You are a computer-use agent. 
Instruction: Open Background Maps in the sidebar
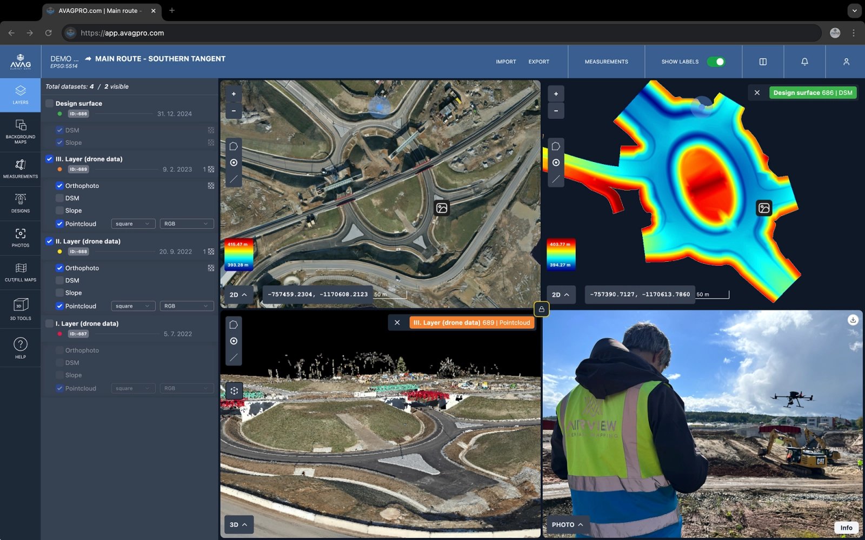coord(21,132)
